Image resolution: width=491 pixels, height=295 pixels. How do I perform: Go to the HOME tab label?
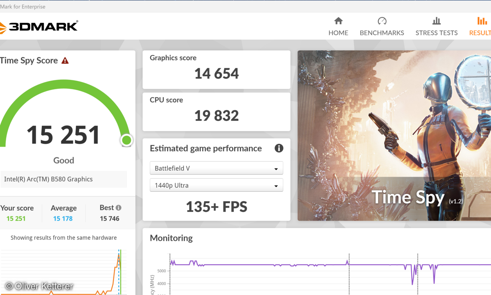(x=338, y=33)
